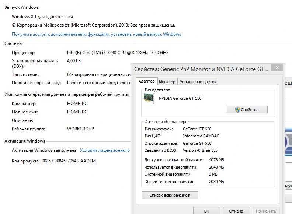This screenshot has width=292, height=214.
Task: Click the 0 МБ system video memory value
Action: pyautogui.click(x=213, y=174)
